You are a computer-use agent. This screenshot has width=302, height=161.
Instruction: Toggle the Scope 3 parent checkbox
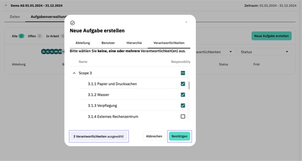(x=183, y=73)
